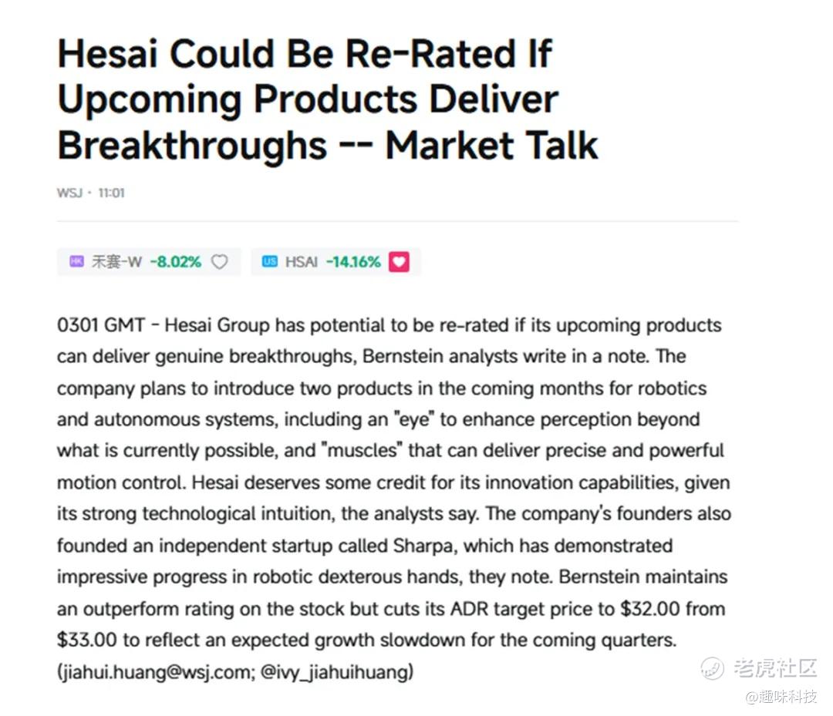Click the purple HK market badge icon
This screenshot has width=833, height=716.
click(76, 262)
